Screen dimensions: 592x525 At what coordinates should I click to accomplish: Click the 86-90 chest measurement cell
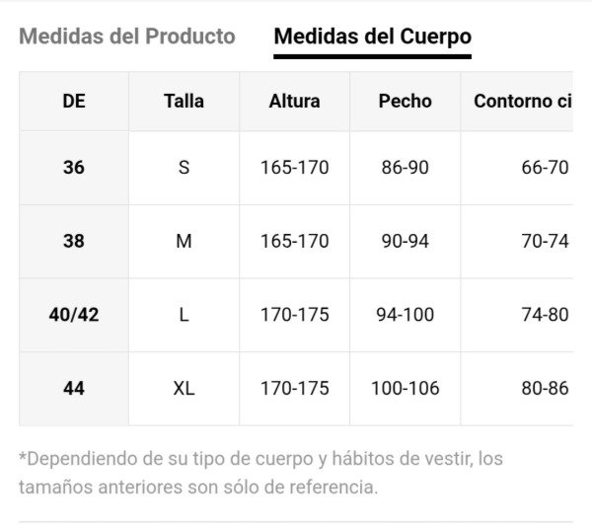[405, 168]
